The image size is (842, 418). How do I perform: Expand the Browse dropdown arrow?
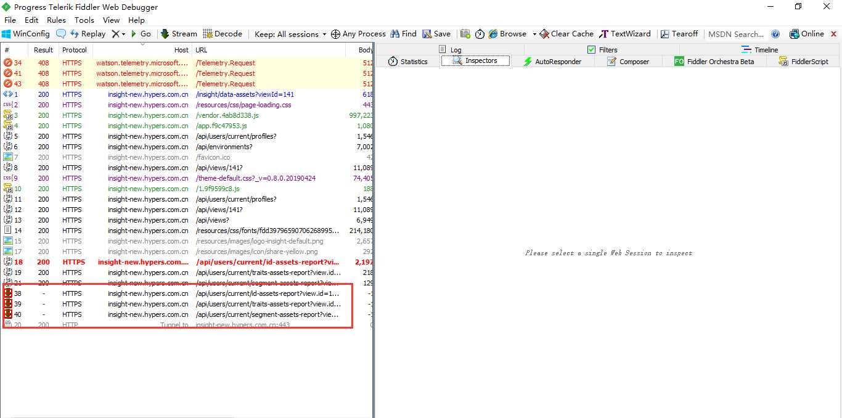[534, 34]
